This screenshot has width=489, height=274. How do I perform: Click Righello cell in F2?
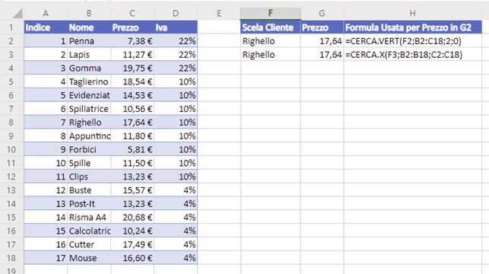click(271, 41)
